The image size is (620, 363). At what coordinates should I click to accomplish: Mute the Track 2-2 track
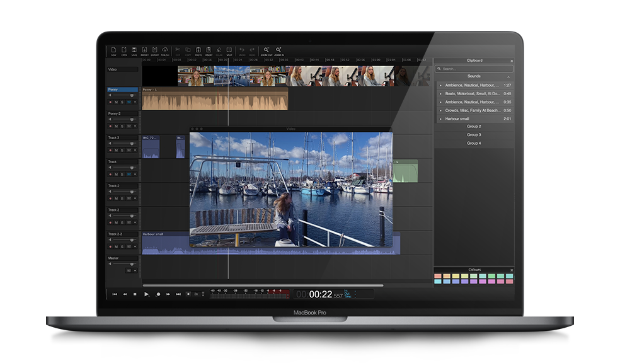(x=116, y=246)
